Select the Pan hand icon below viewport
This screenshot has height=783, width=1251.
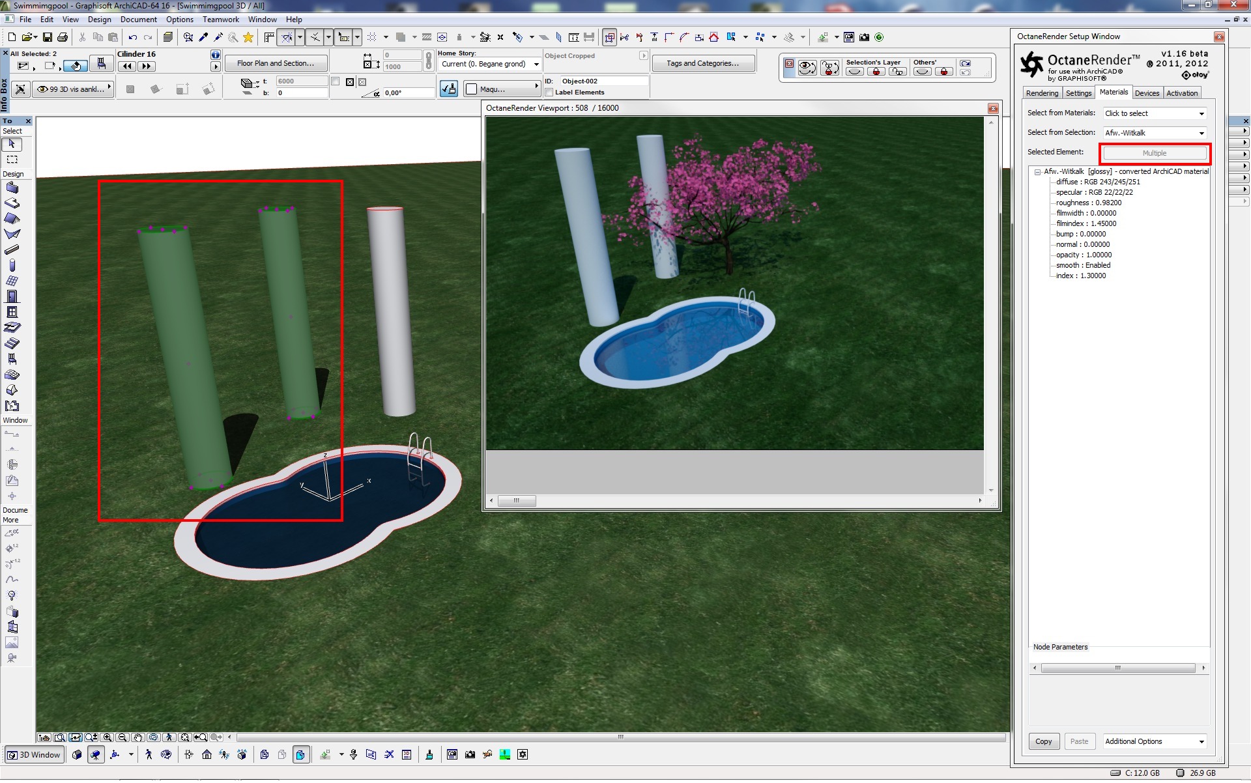click(138, 738)
